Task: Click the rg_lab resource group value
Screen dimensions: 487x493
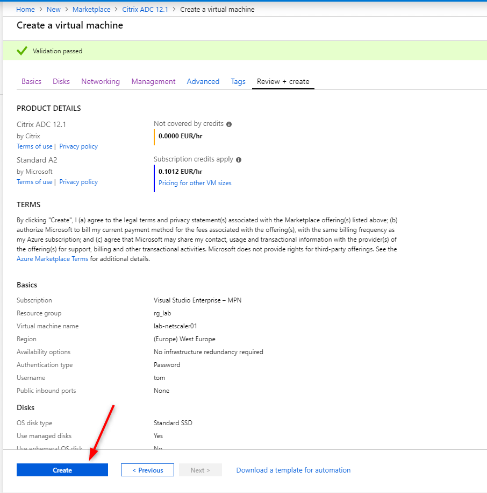Action: tap(162, 313)
